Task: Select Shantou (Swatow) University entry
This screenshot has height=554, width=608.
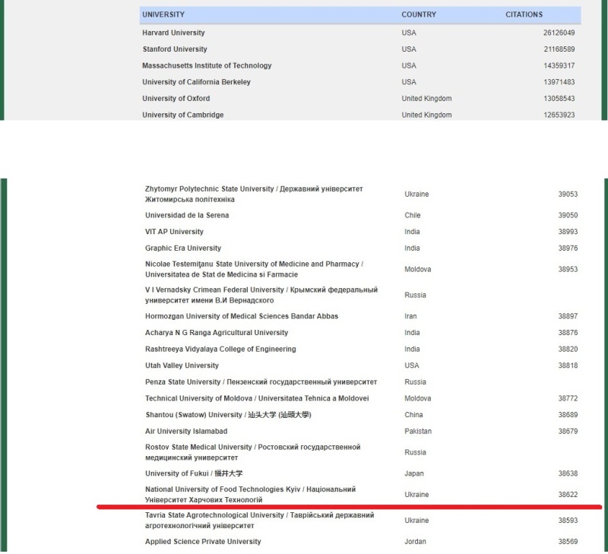Action: (x=229, y=415)
